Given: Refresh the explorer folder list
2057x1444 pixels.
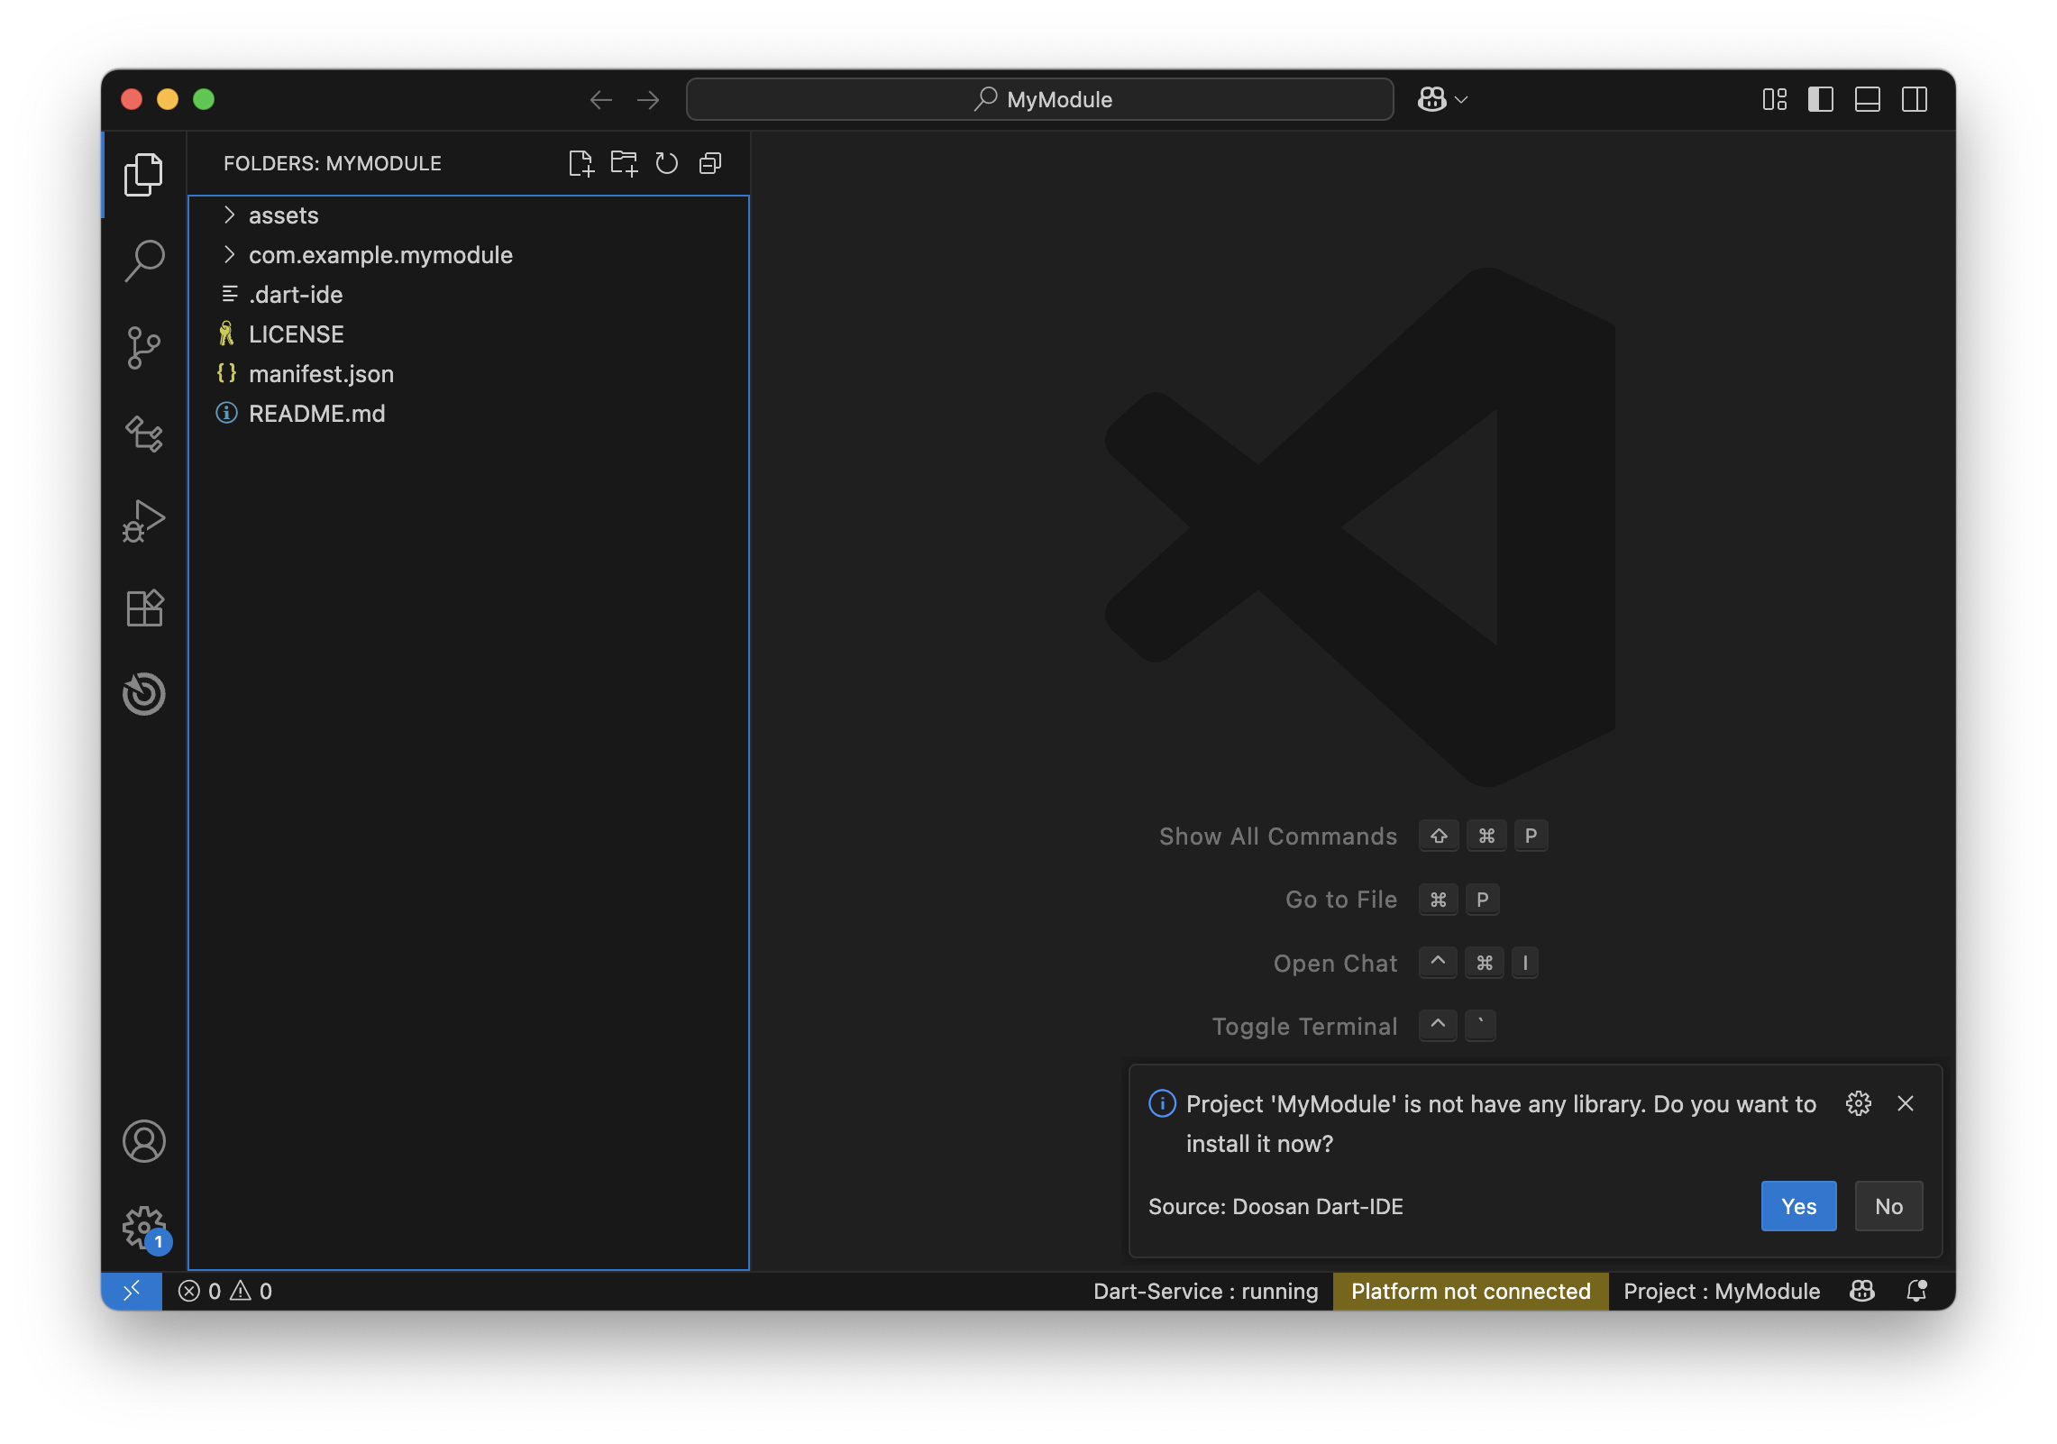Looking at the screenshot, I should point(667,163).
